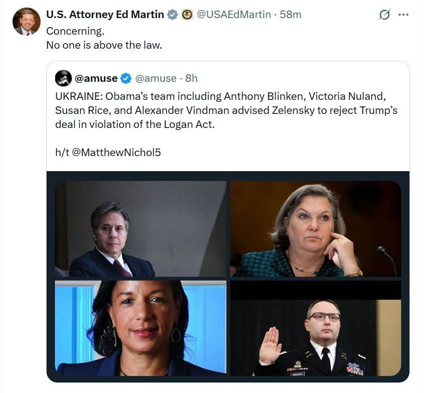Click the "No one is above the law" text
Screen dimensions: 428x393
104,45
